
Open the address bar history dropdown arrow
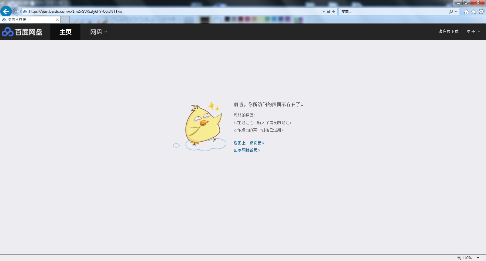pos(323,12)
